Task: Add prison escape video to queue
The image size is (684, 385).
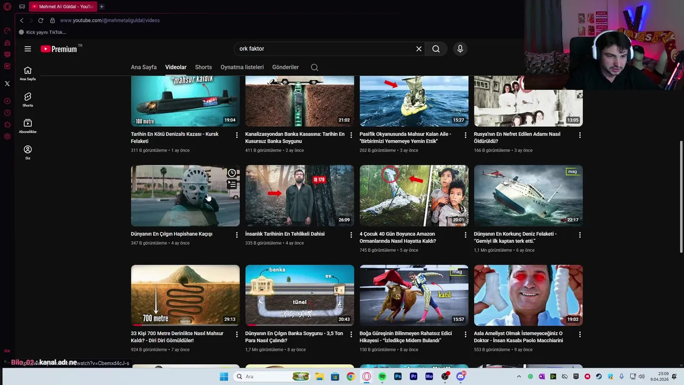Action: tap(232, 184)
